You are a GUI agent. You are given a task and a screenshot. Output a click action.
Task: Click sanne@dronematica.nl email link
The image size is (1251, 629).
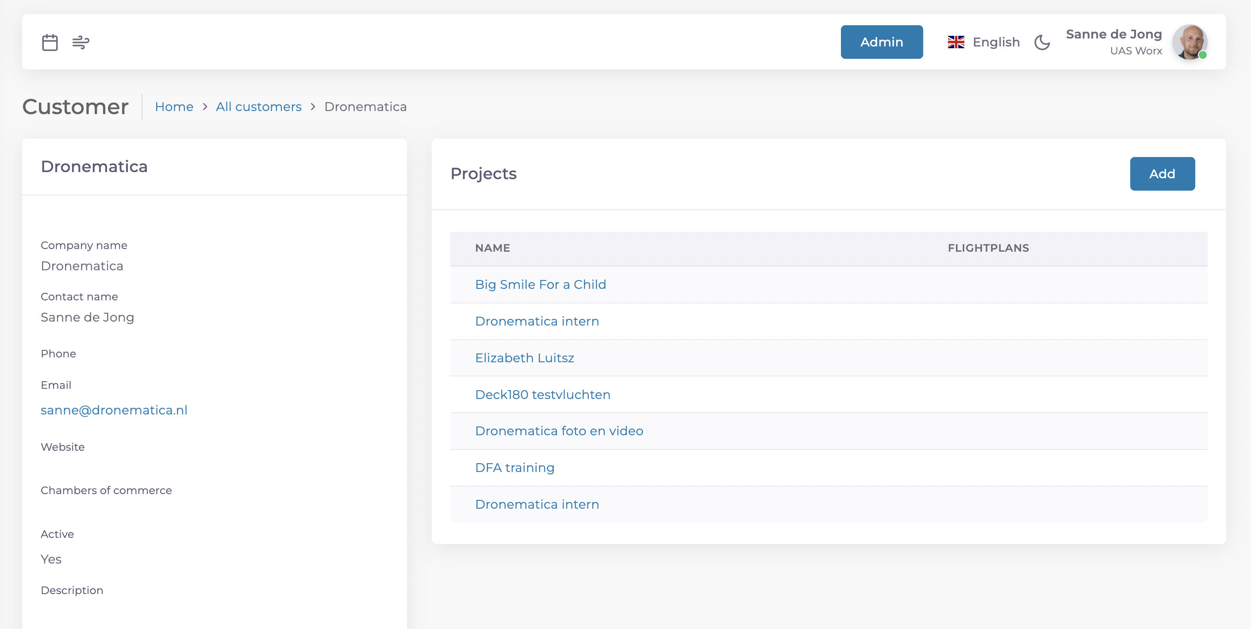[114, 410]
